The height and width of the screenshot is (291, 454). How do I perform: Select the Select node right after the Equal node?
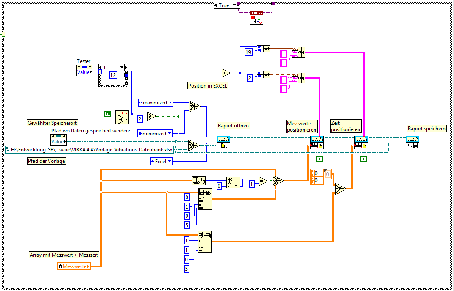(278, 181)
